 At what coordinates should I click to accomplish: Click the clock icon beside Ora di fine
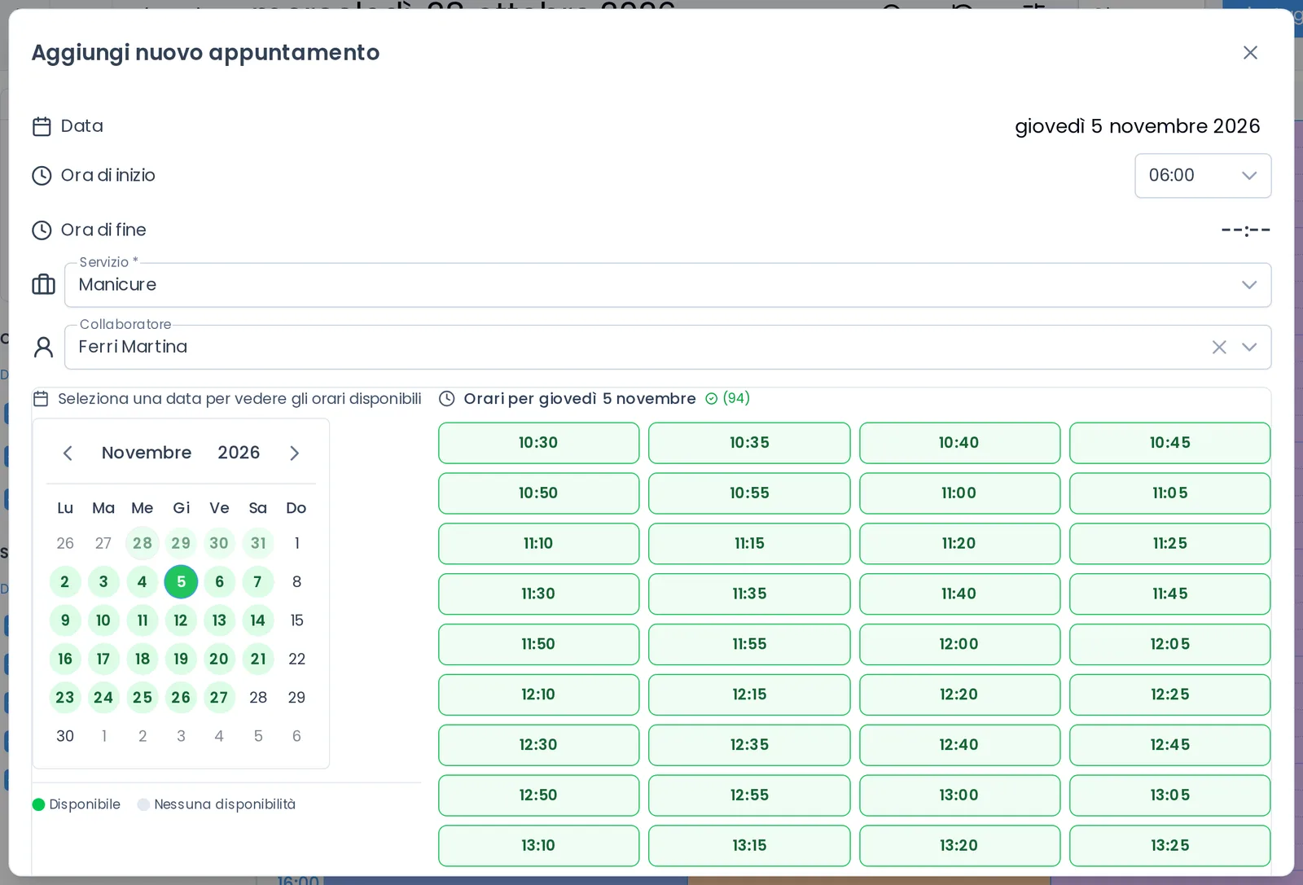(x=42, y=230)
